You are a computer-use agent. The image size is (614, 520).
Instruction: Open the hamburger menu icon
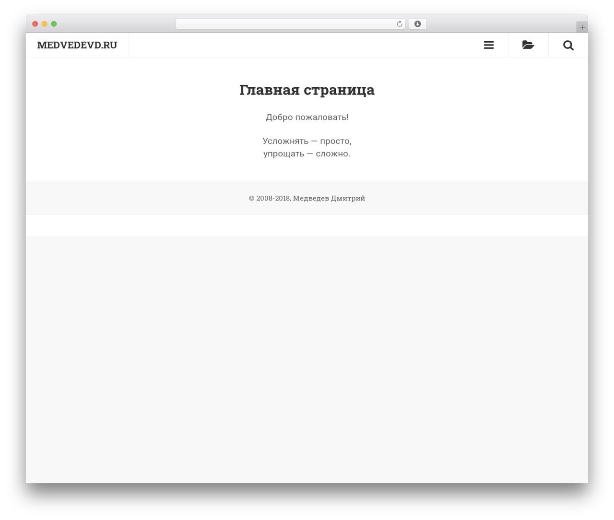489,45
